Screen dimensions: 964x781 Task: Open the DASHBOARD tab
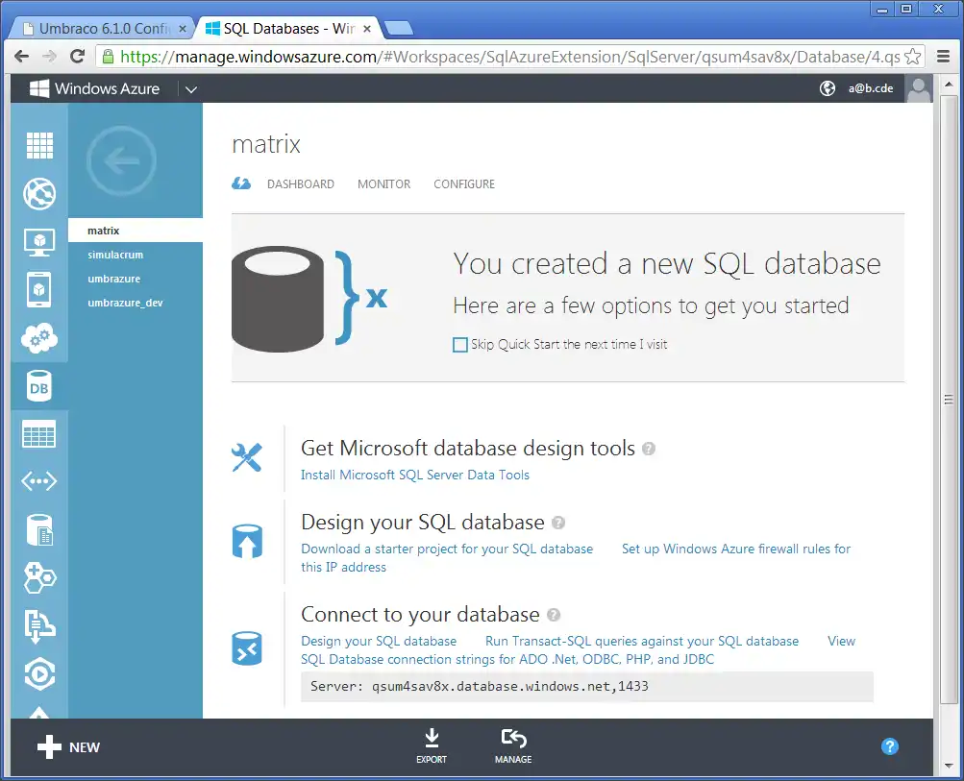click(301, 184)
